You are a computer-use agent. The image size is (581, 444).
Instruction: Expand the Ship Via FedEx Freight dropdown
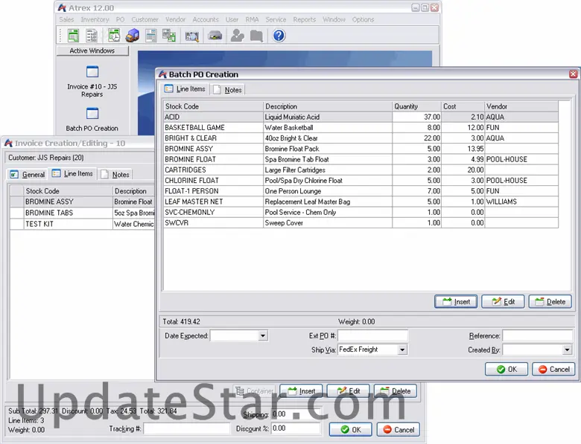click(x=402, y=350)
